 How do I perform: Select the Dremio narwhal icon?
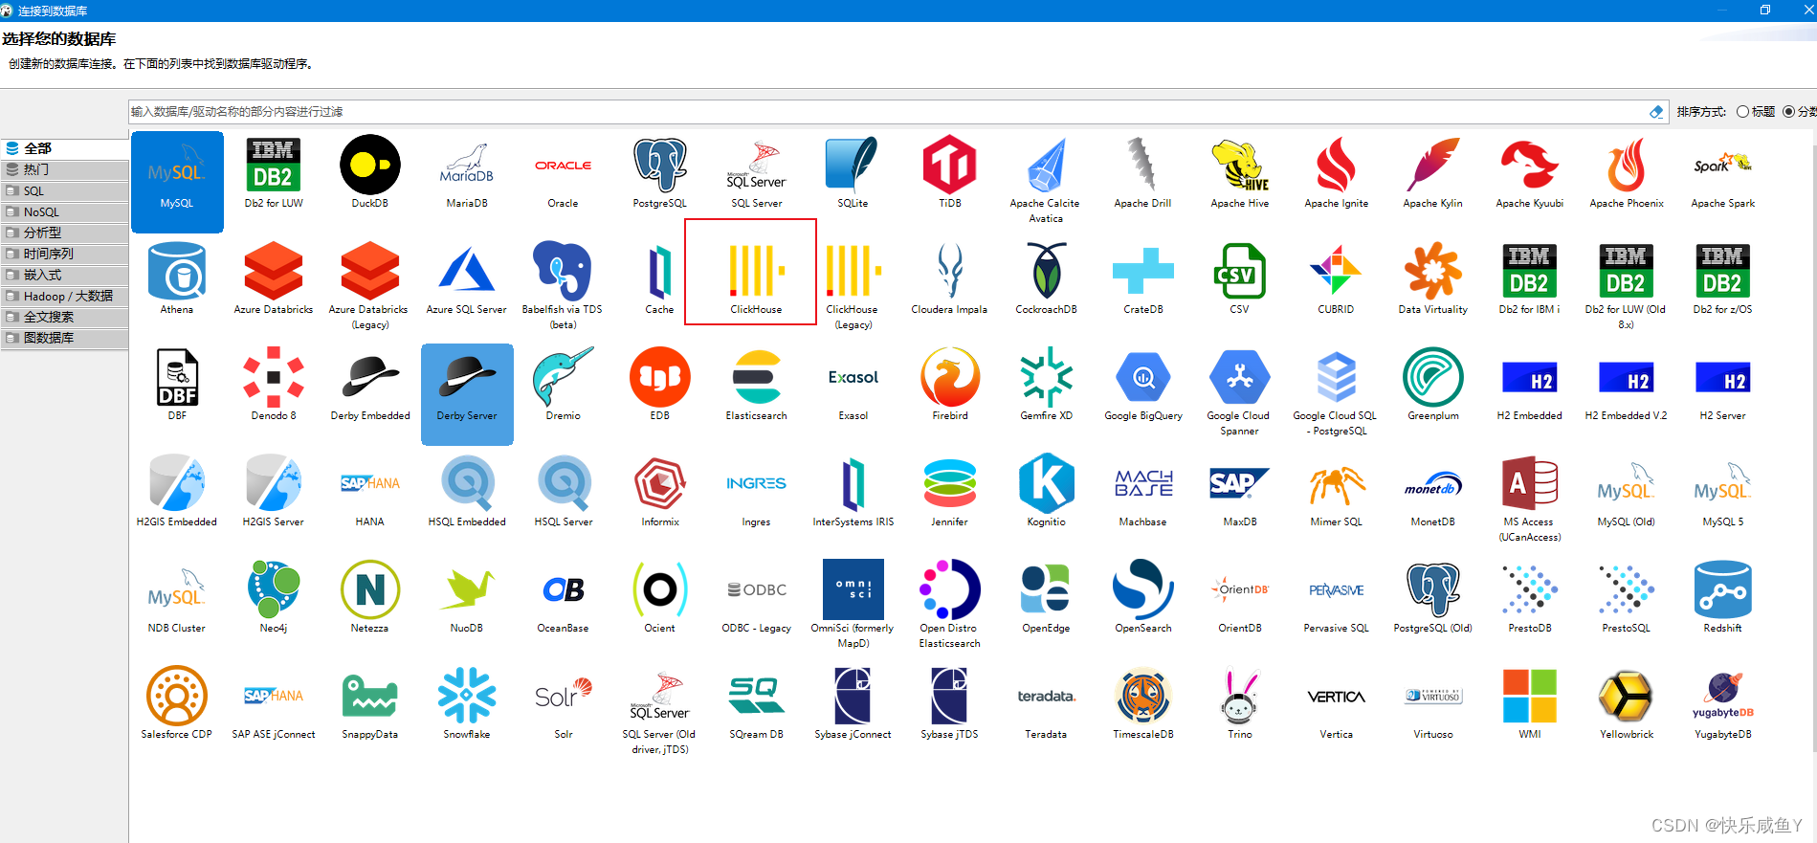tap(563, 377)
